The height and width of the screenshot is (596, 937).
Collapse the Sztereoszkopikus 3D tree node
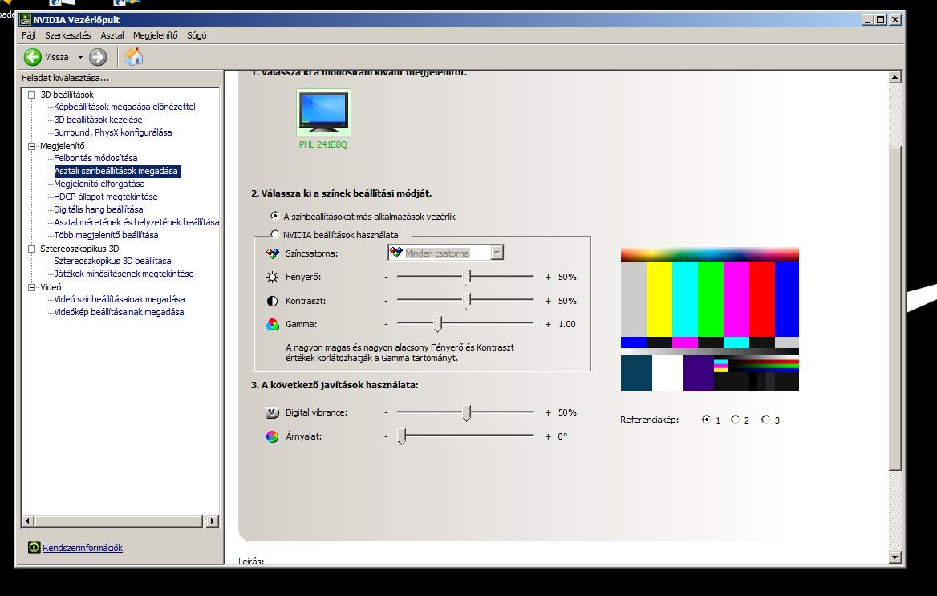[x=31, y=249]
